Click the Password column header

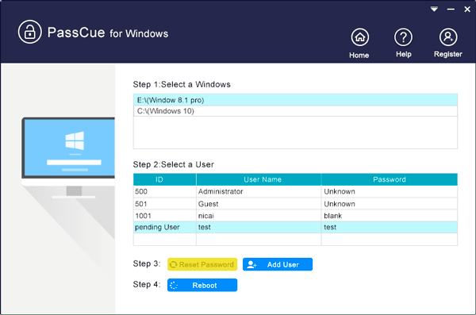pos(390,179)
